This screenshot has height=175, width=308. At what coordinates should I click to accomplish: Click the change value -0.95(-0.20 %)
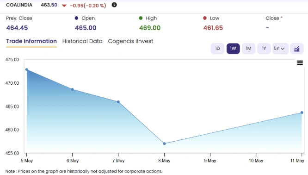[88, 6]
